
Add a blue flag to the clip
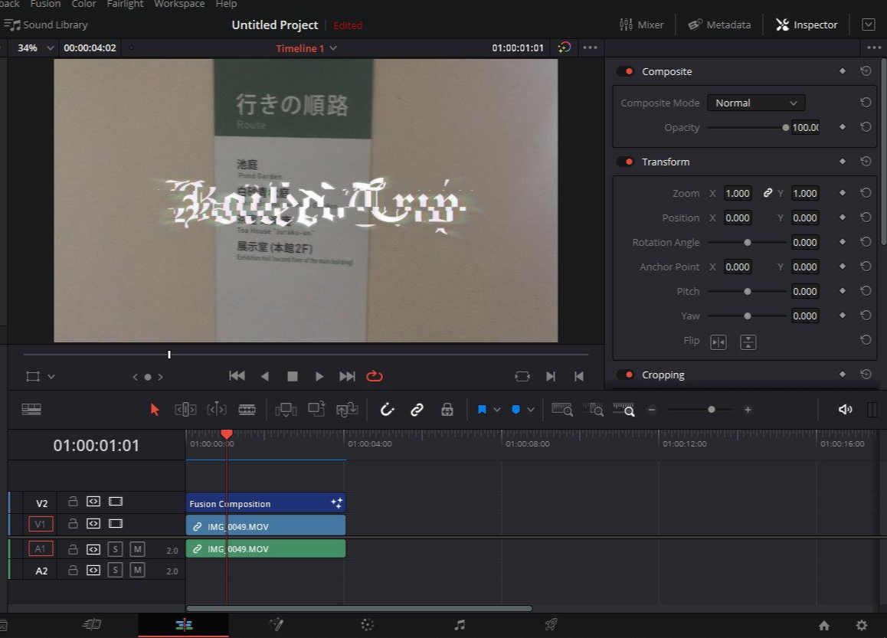point(482,410)
